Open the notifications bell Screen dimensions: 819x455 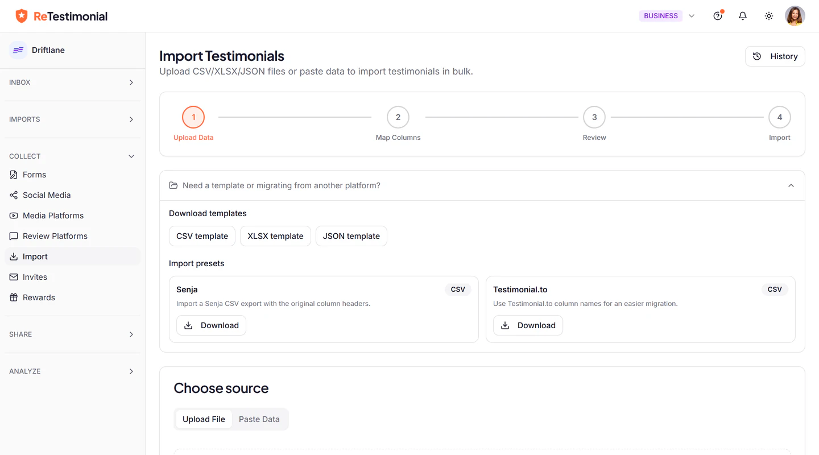click(x=743, y=16)
